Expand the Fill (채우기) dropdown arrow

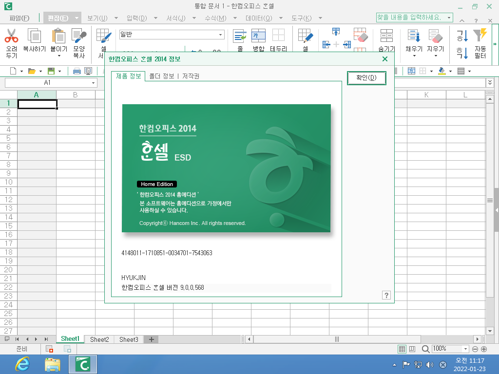click(x=414, y=56)
